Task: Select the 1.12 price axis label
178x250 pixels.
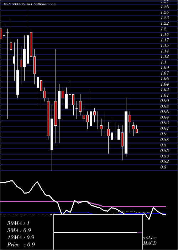Action: (x=164, y=56)
